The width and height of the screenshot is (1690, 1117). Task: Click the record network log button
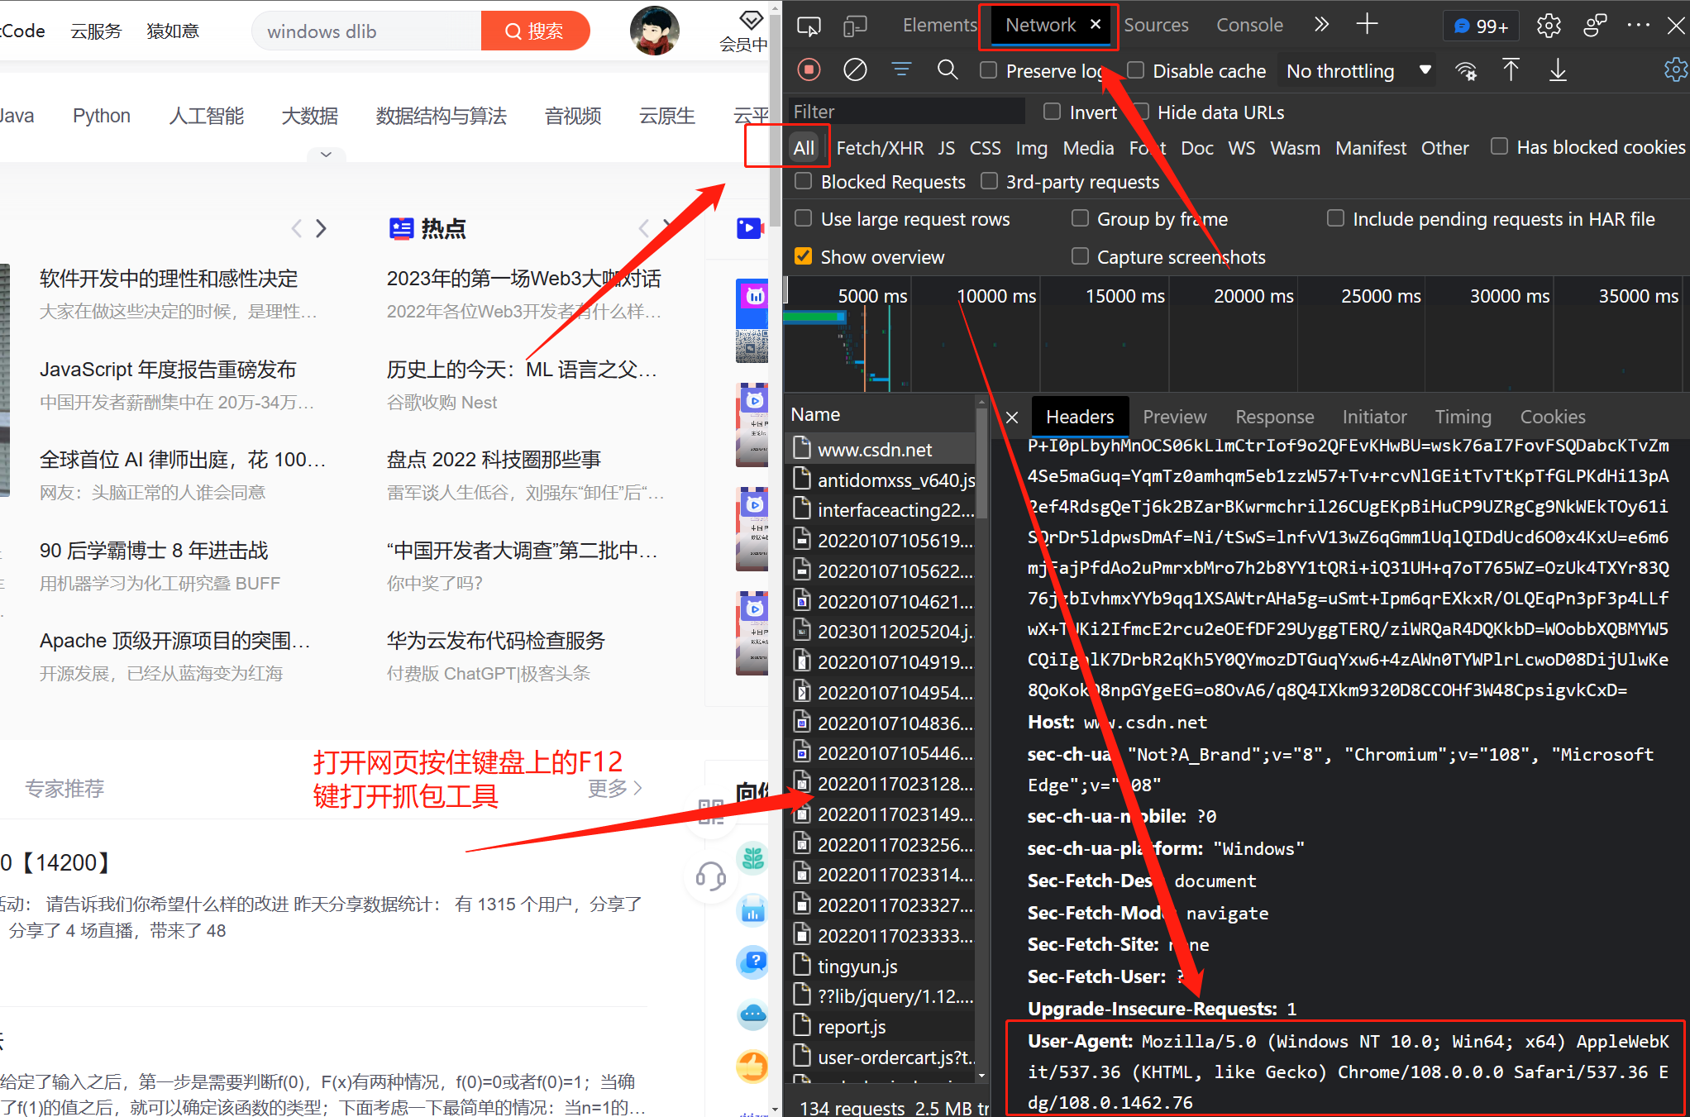click(x=809, y=70)
